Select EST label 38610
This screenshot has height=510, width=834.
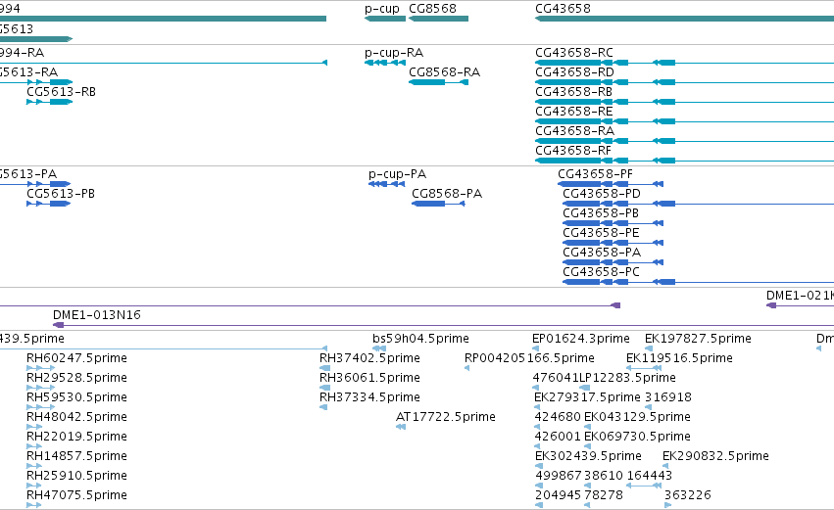point(603,476)
